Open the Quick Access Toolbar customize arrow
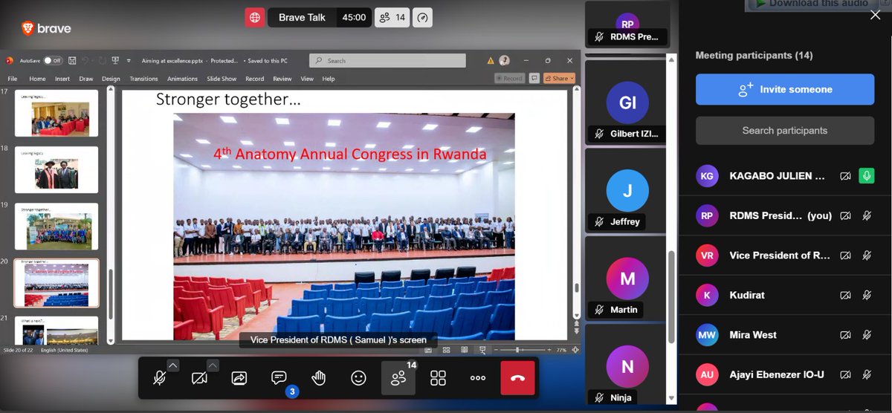 coord(129,61)
